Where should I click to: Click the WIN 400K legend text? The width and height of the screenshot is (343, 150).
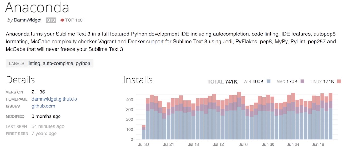254,82
